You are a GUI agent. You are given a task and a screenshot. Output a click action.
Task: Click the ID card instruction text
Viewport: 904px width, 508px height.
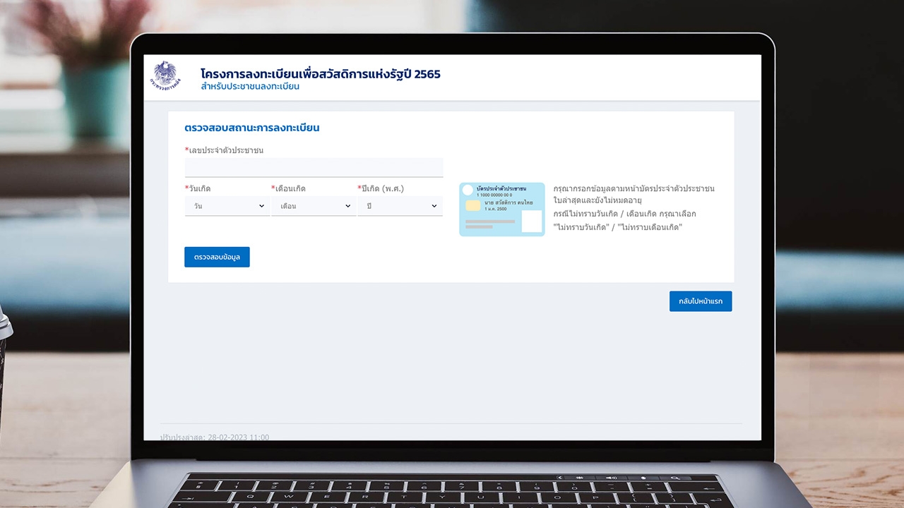[634, 207]
